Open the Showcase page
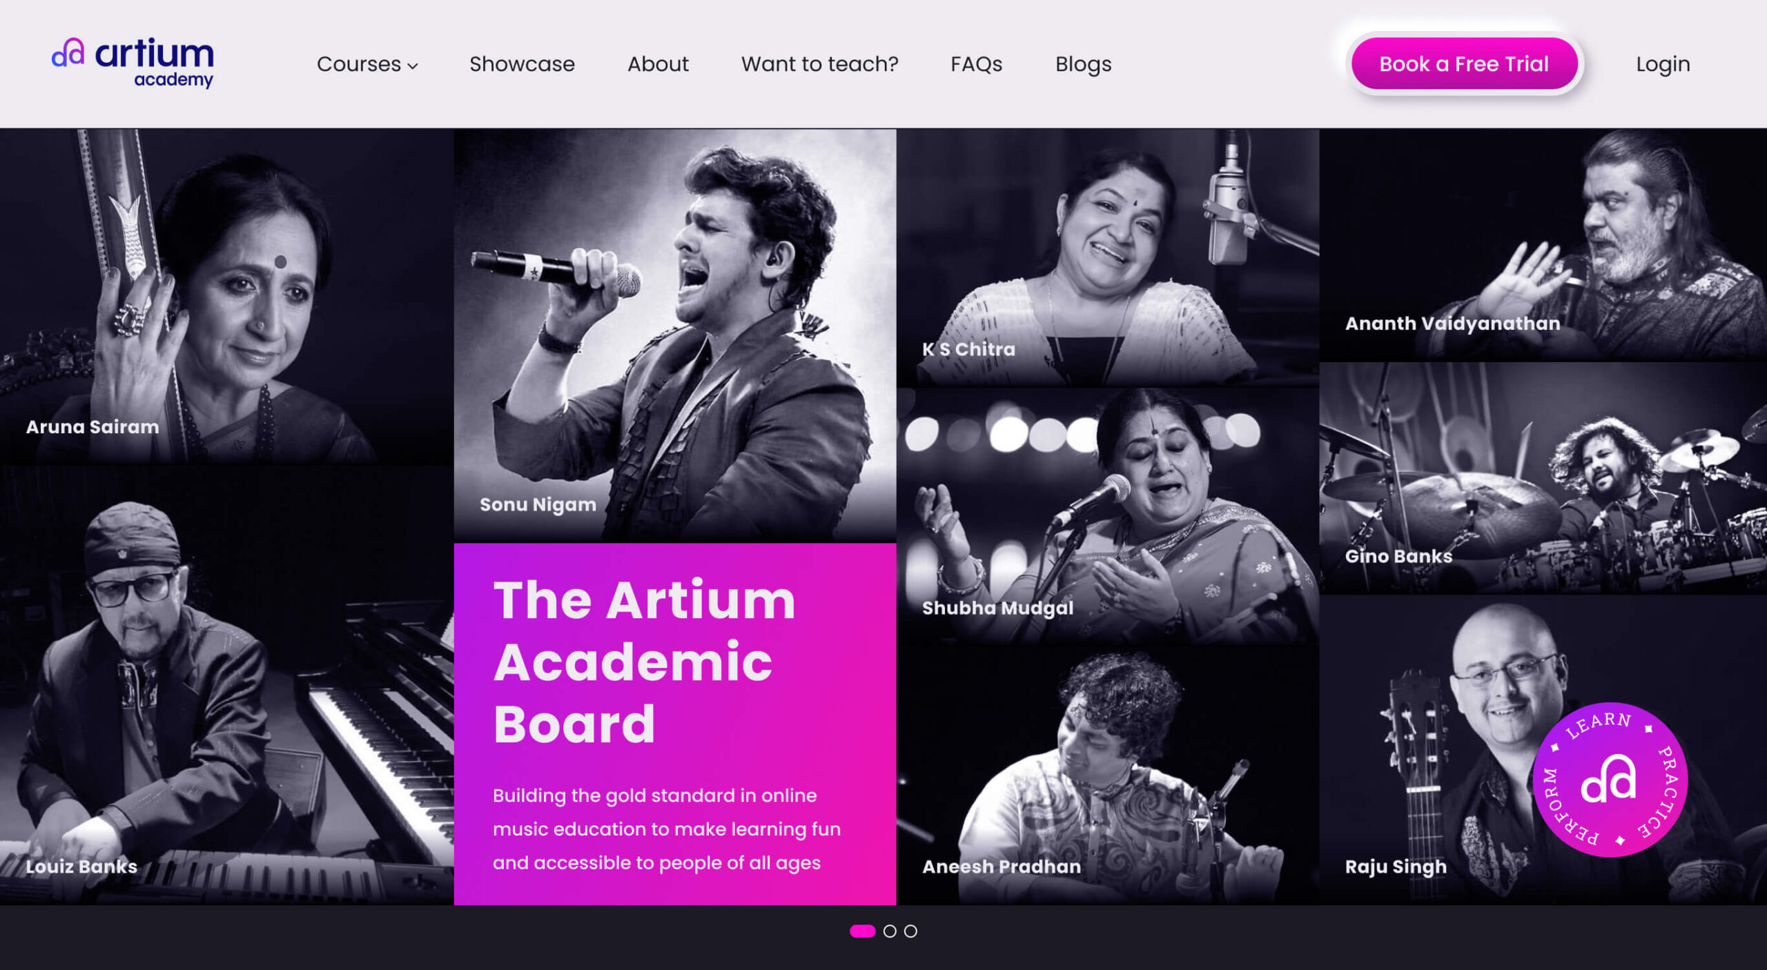This screenshot has height=970, width=1767. [x=522, y=63]
